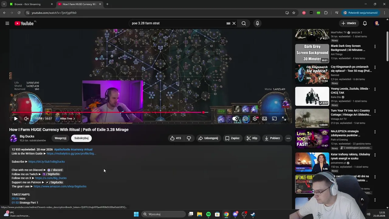Unmute the video speaker icon
This screenshot has width=389, height=219.
tap(26, 119)
